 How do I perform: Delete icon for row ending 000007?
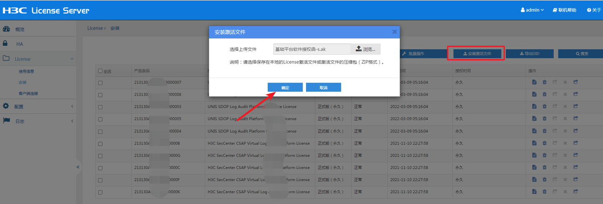(545, 82)
